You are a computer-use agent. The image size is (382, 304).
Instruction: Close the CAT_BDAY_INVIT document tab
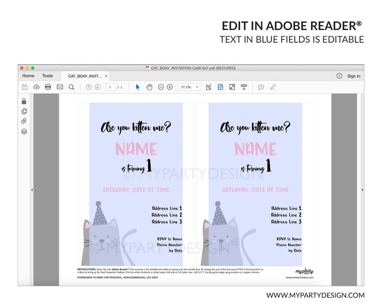click(106, 76)
